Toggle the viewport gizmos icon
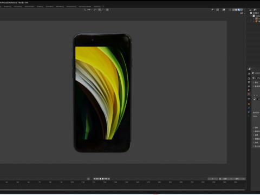The width and height of the screenshot is (260, 195). [x=218, y=10]
